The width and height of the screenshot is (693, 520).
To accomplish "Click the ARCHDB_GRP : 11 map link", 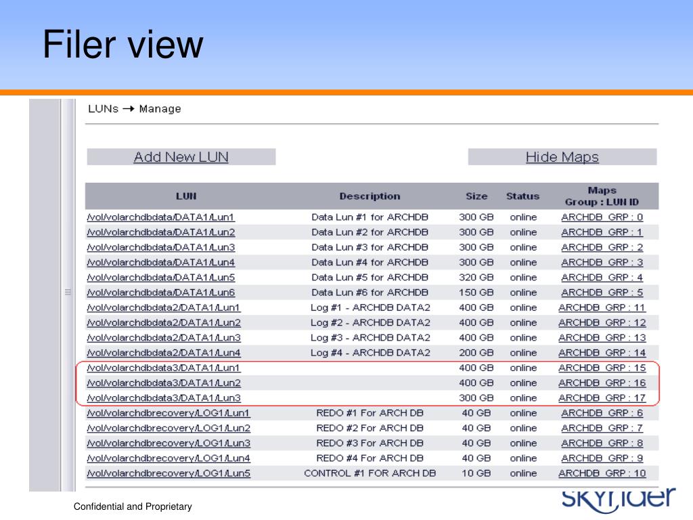I will click(602, 307).
